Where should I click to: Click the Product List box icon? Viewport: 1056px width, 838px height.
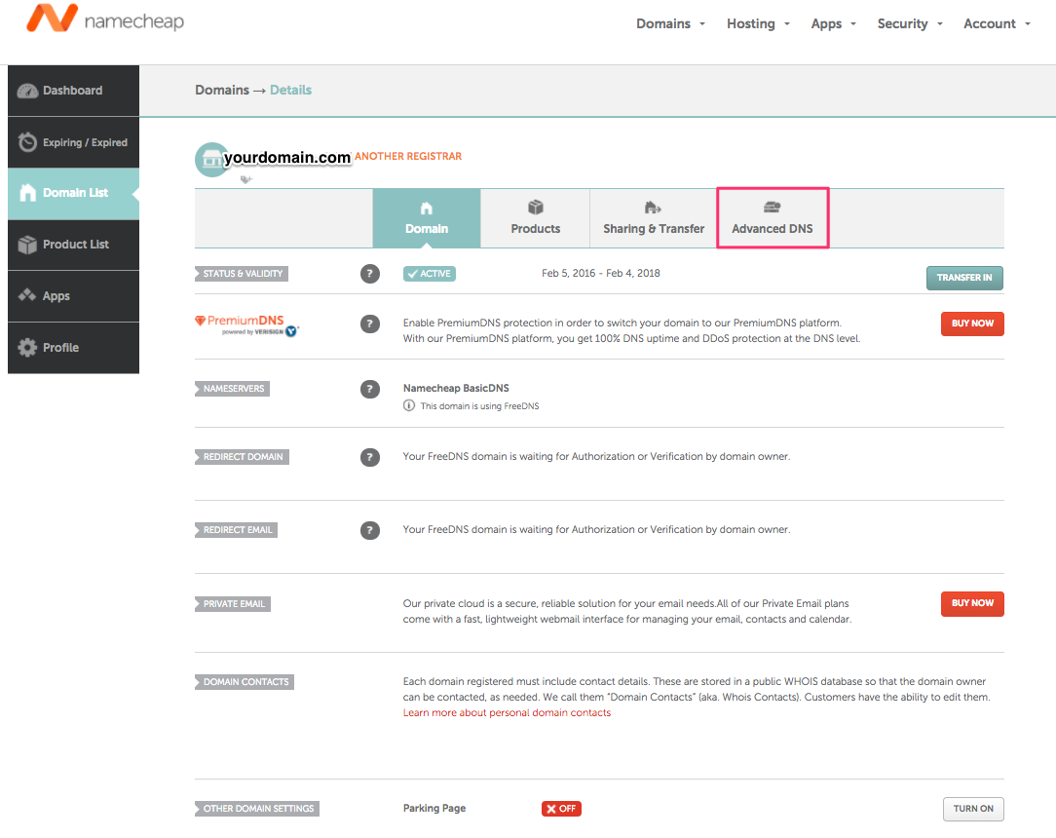(x=27, y=245)
